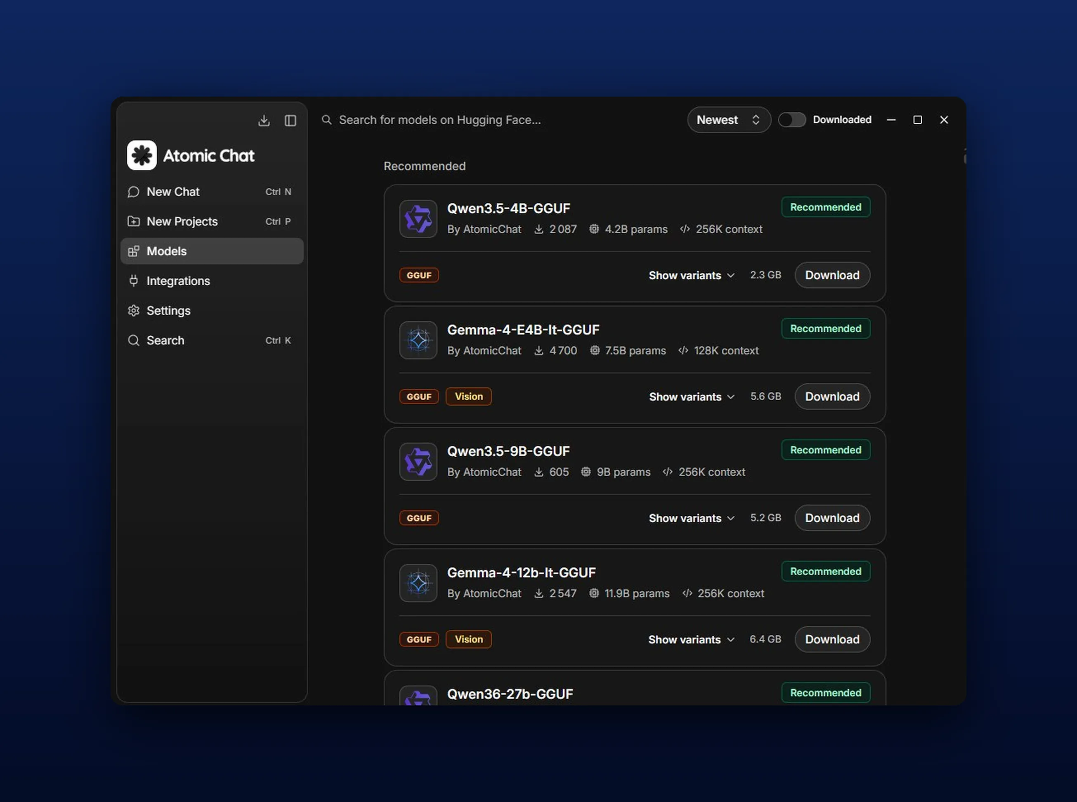Select the Models sidebar item

[212, 251]
